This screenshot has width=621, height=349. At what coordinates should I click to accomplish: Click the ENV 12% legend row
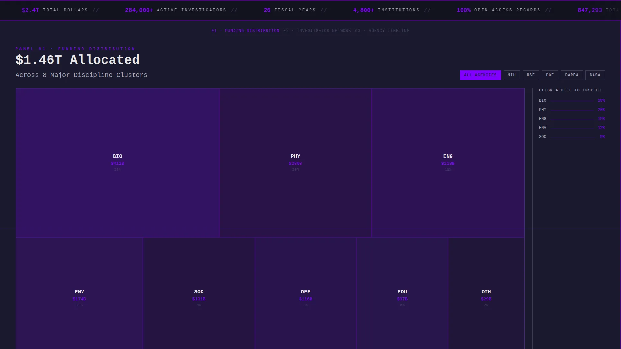572,128
